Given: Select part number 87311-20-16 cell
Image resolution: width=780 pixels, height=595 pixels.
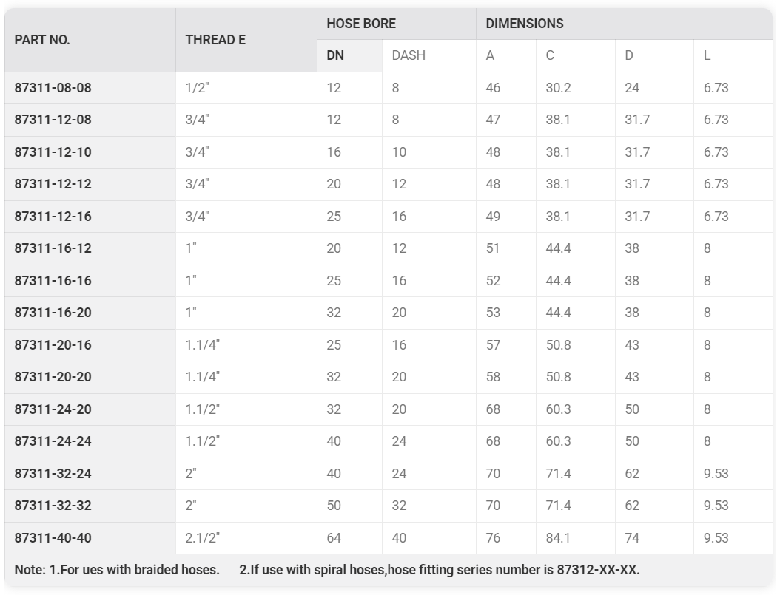Looking at the screenshot, I should point(90,344).
